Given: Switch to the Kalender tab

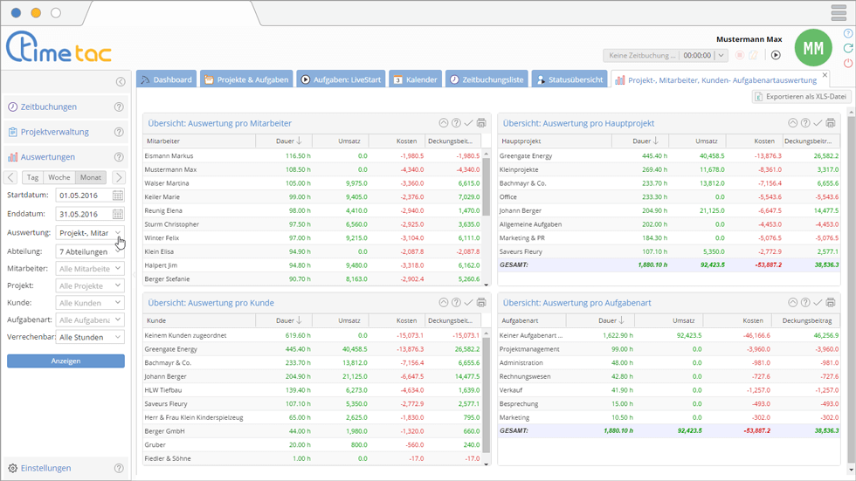Looking at the screenshot, I should point(415,79).
